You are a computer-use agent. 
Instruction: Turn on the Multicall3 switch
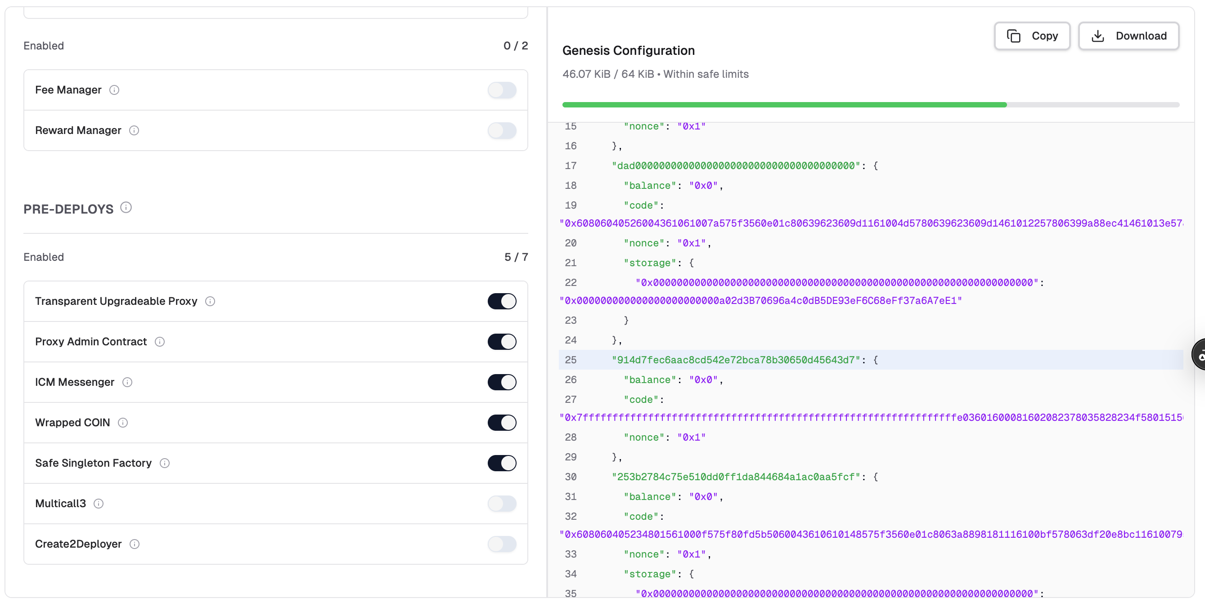(501, 504)
